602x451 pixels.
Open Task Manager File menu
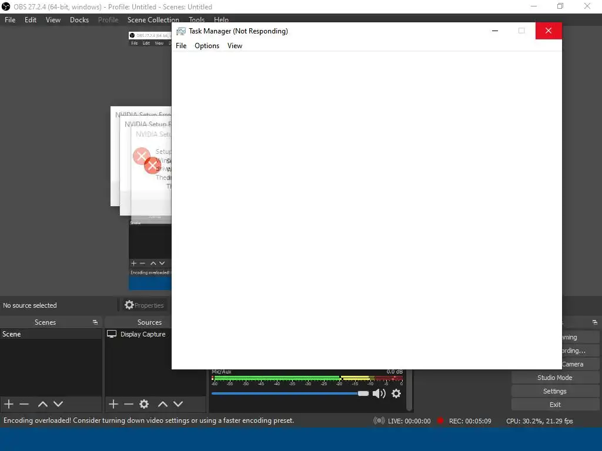(x=181, y=46)
